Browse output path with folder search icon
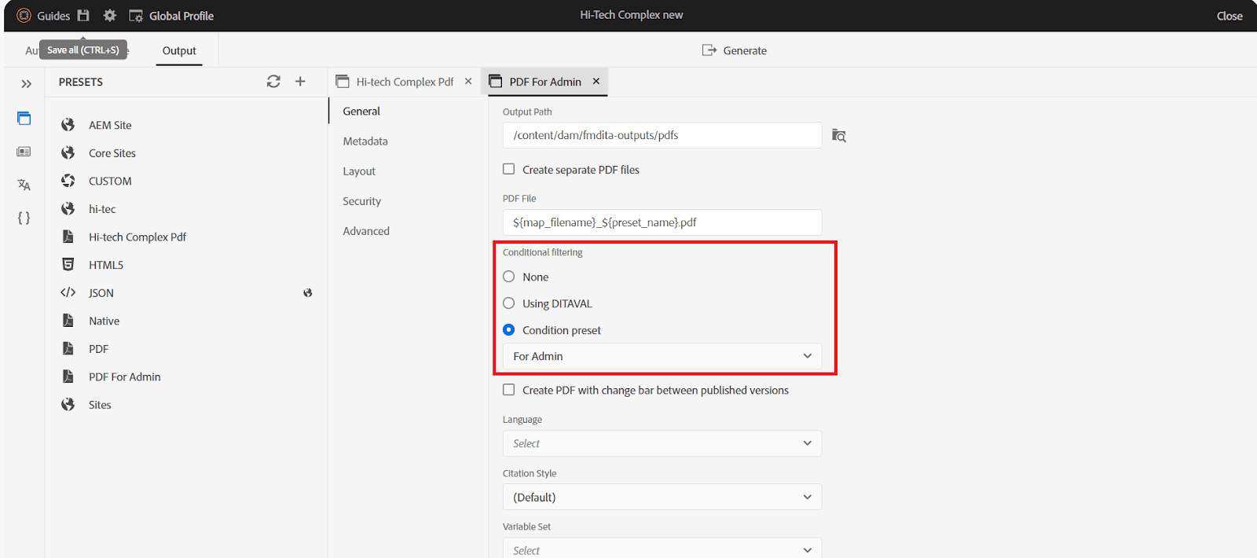This screenshot has width=1257, height=558. pos(839,136)
